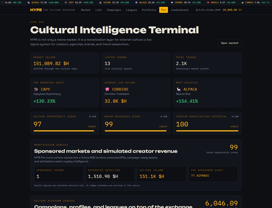
Task: Click the Creator Monetization score 100
Action: coord(182,124)
